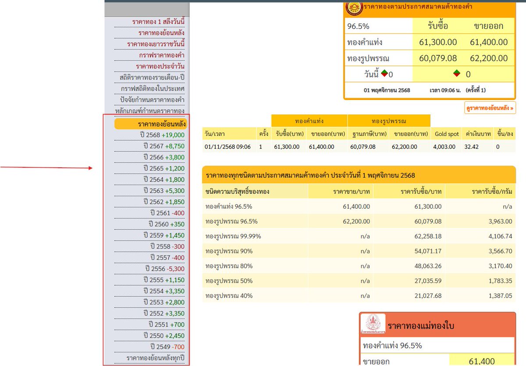Open the ราคาทอง 1 สลึงวันนี้ link
The width and height of the screenshot is (526, 366).
(x=158, y=21)
